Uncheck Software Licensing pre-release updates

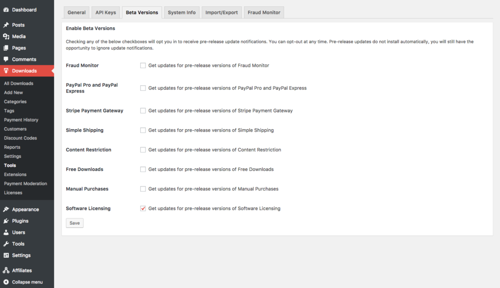click(143, 208)
